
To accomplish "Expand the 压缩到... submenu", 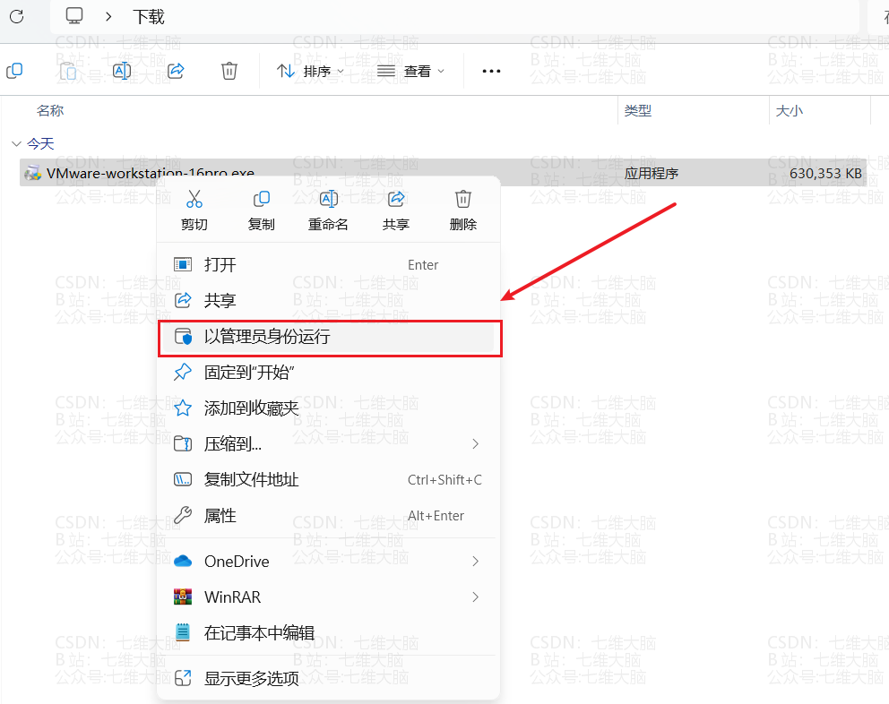I will pyautogui.click(x=329, y=444).
